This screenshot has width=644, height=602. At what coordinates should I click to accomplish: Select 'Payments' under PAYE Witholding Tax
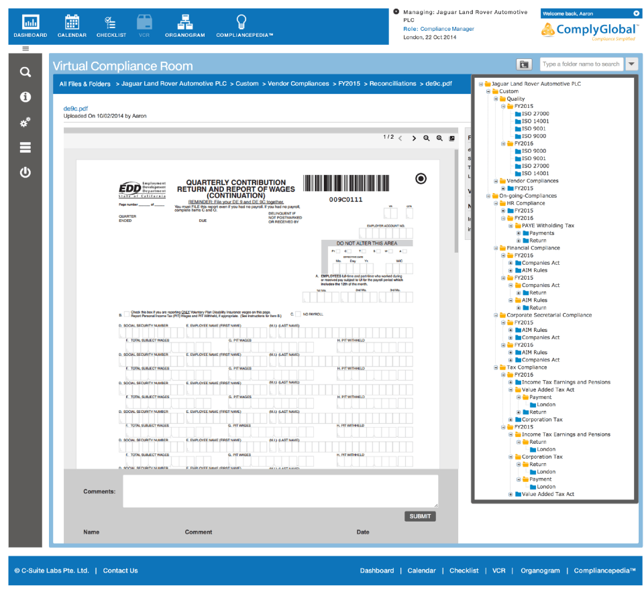click(x=542, y=233)
